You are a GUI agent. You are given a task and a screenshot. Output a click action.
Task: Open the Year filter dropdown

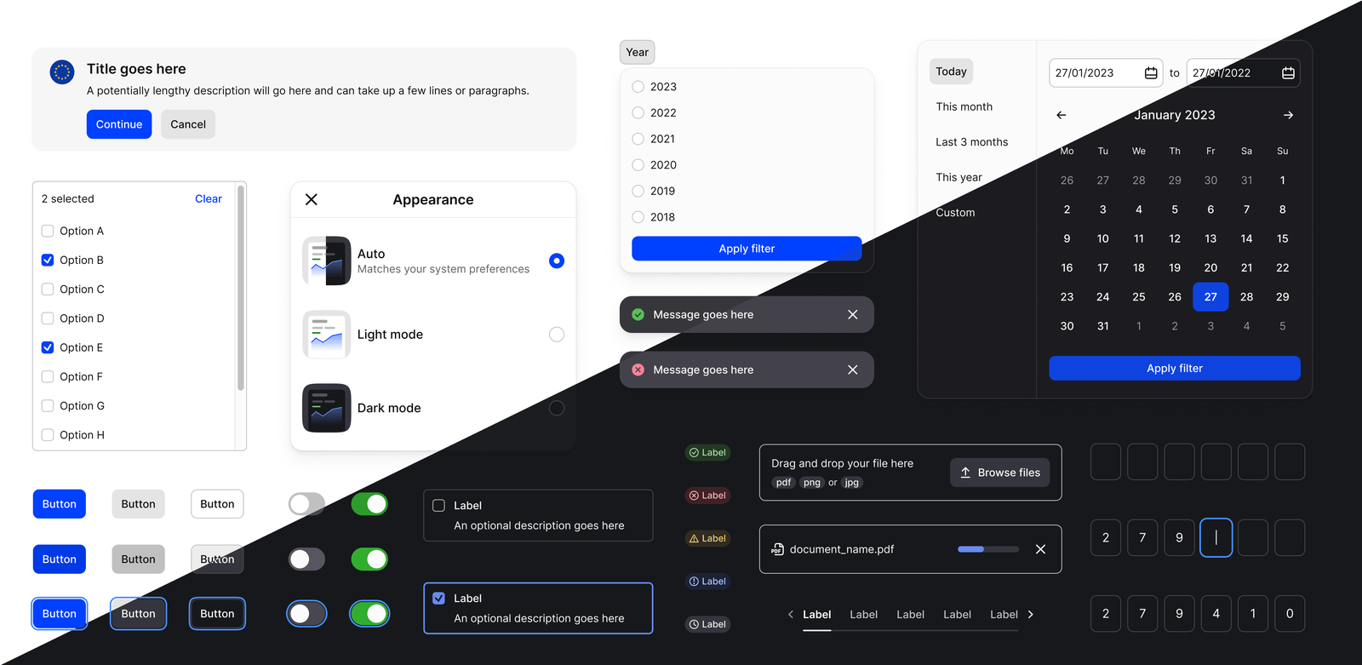pyautogui.click(x=638, y=53)
